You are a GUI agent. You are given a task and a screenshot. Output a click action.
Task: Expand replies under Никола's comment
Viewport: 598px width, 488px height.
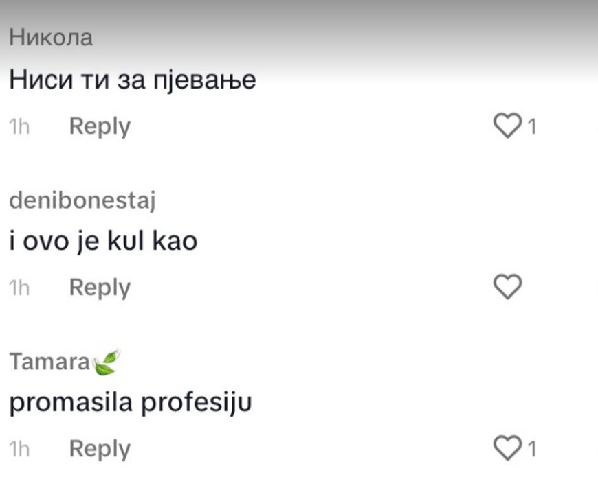tap(100, 126)
